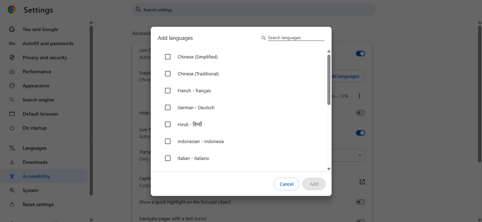Click the disabled Add button
The height and width of the screenshot is (222, 482).
314,184
